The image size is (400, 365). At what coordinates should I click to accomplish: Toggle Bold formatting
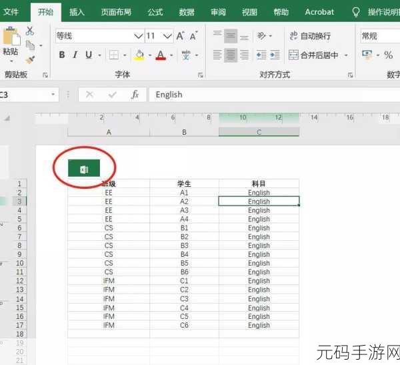(62, 55)
